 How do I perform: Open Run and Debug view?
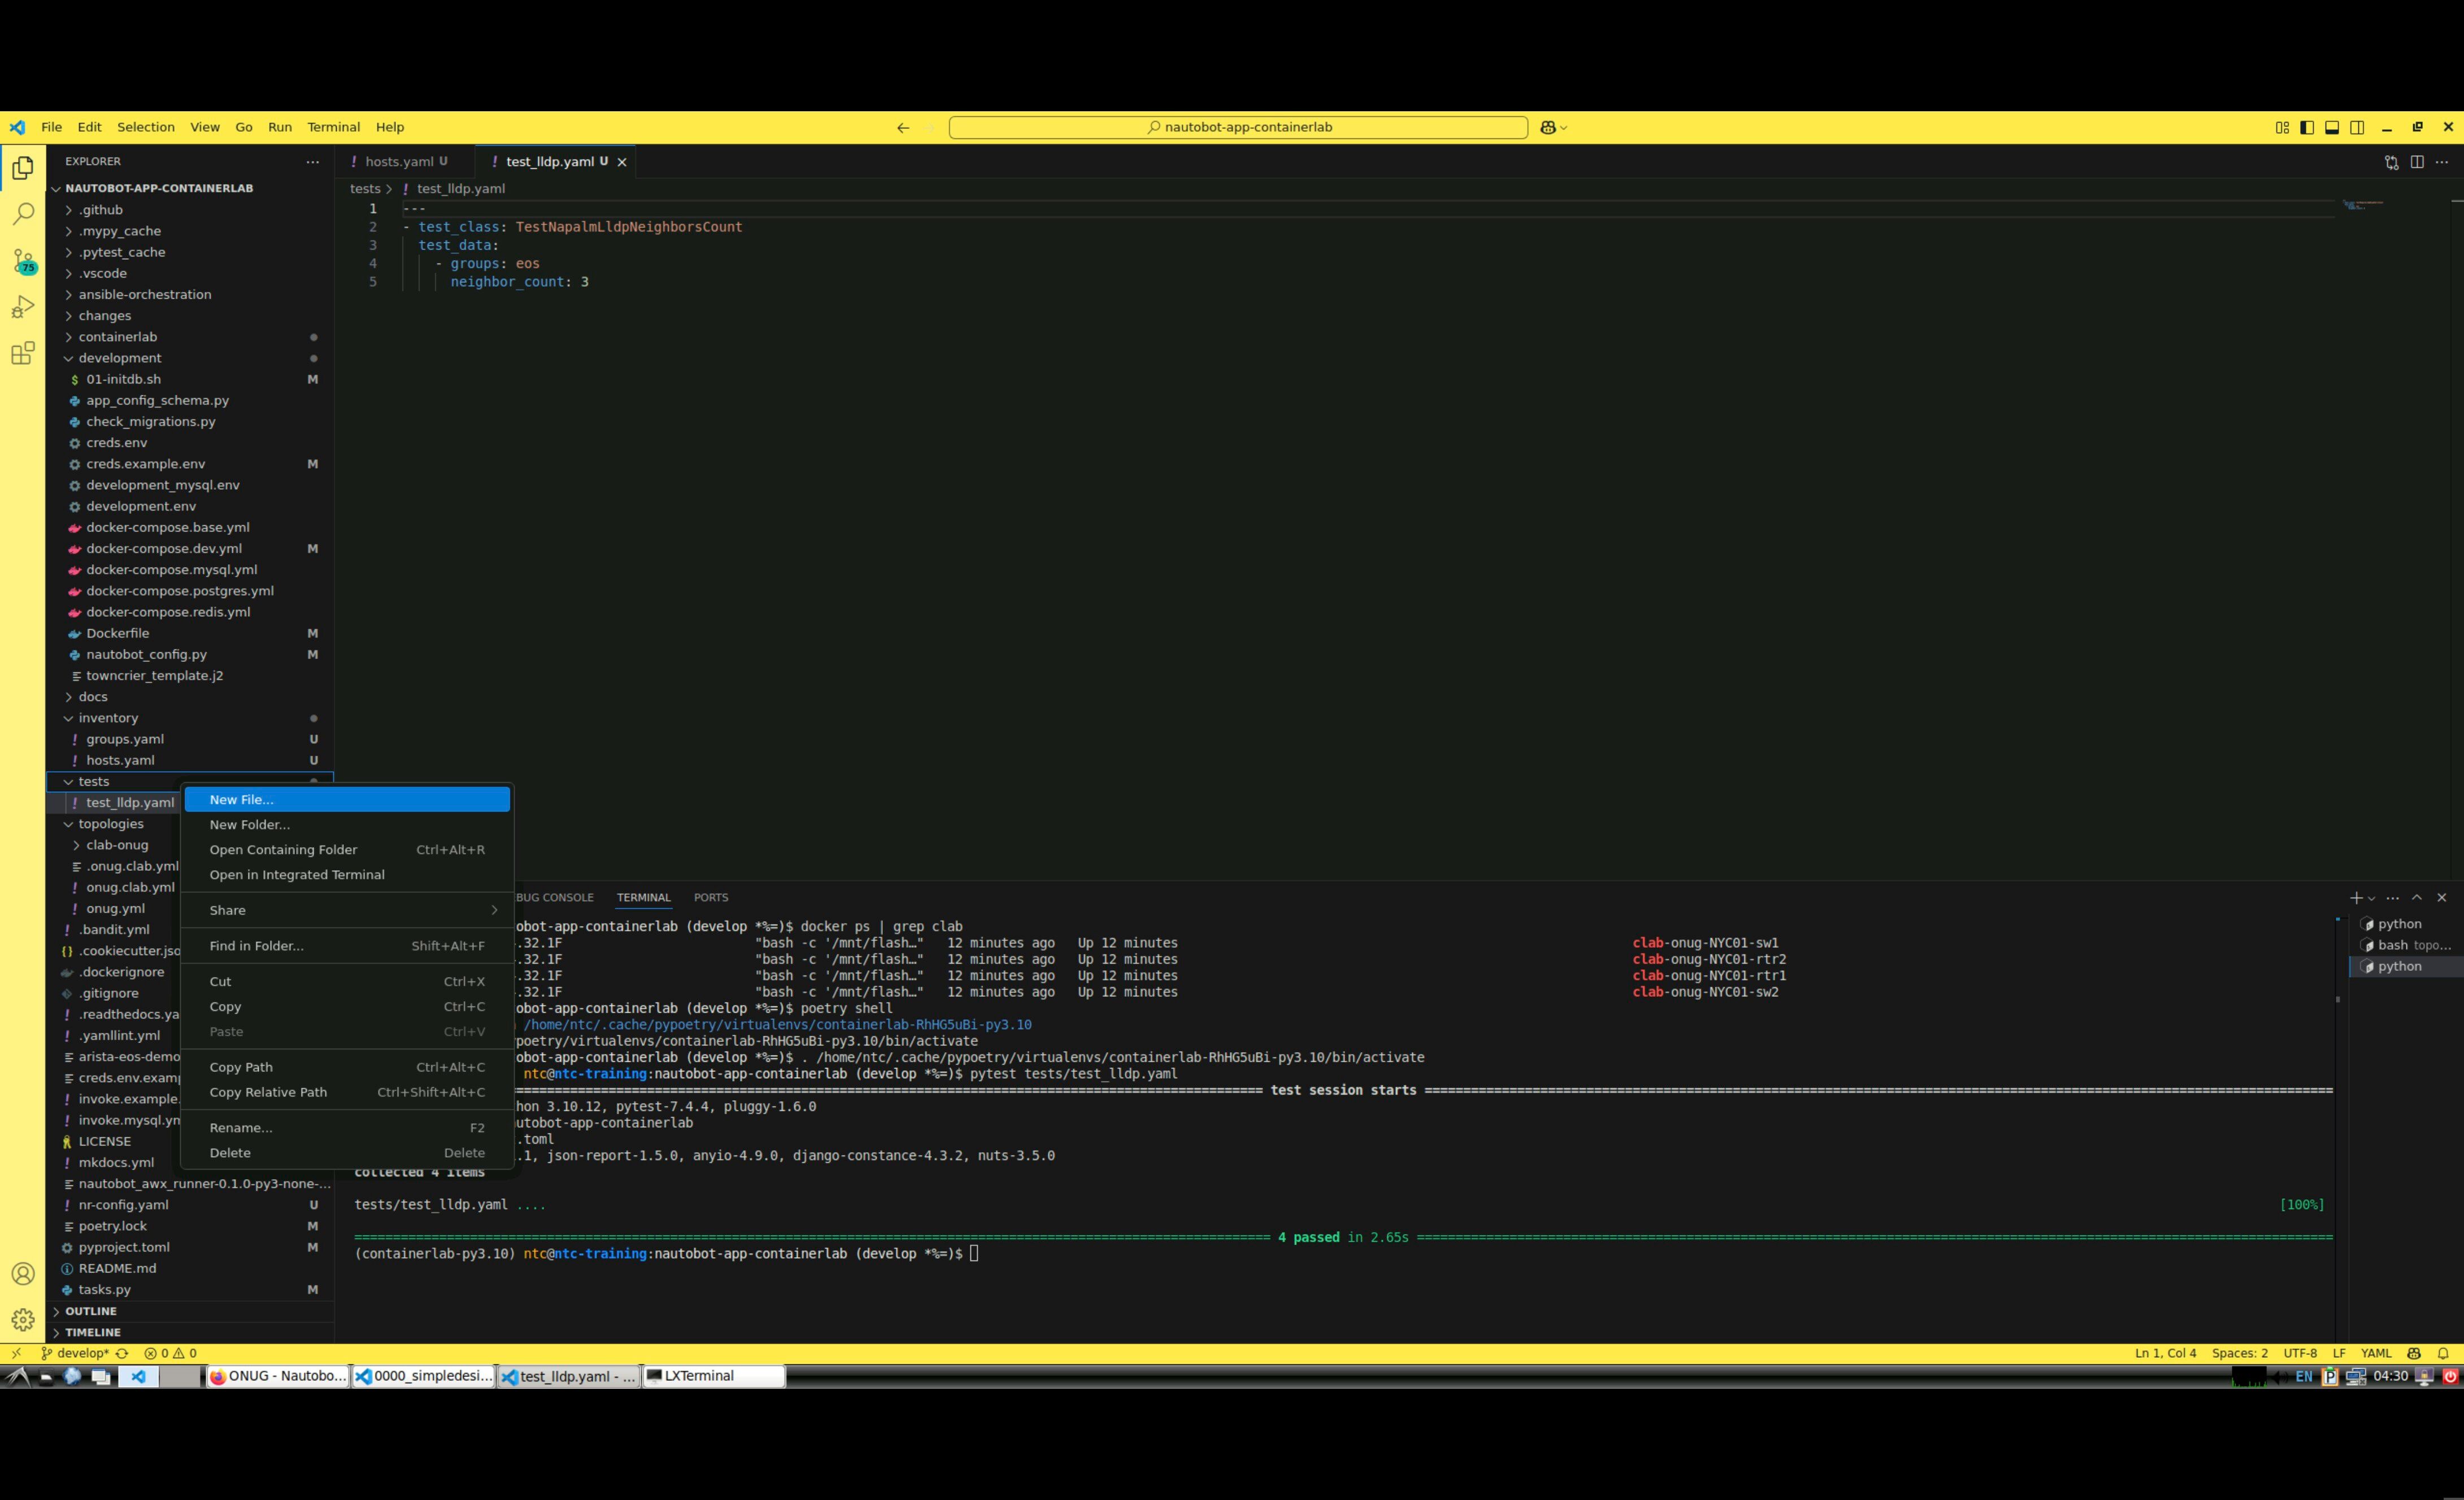[23, 307]
